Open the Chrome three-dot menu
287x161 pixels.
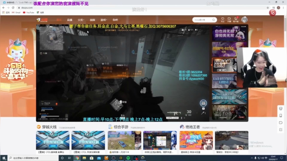(283, 8)
